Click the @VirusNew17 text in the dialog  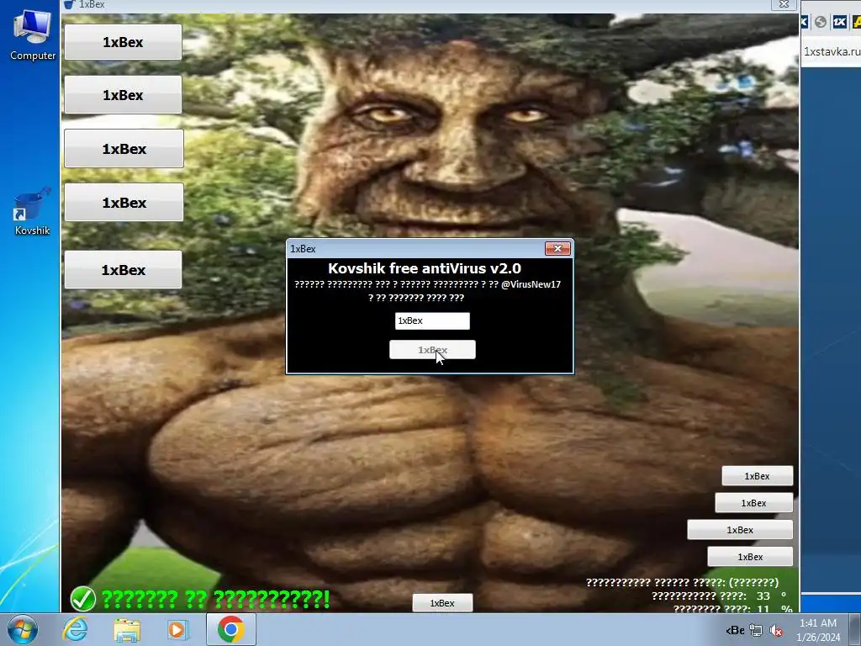point(531,284)
